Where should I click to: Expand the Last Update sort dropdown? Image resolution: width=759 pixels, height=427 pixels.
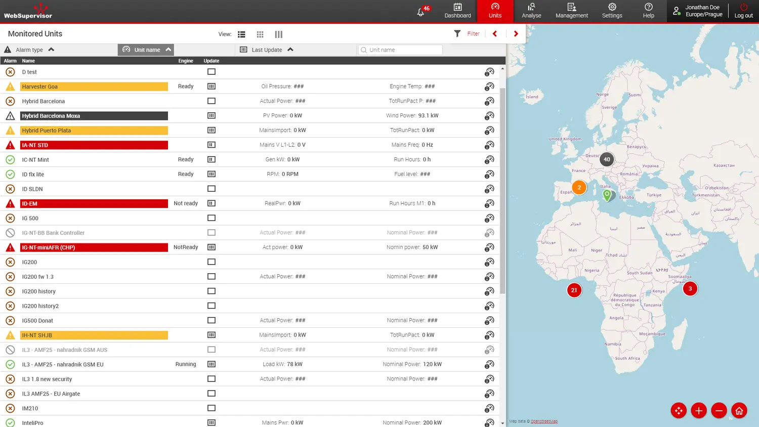coord(290,50)
